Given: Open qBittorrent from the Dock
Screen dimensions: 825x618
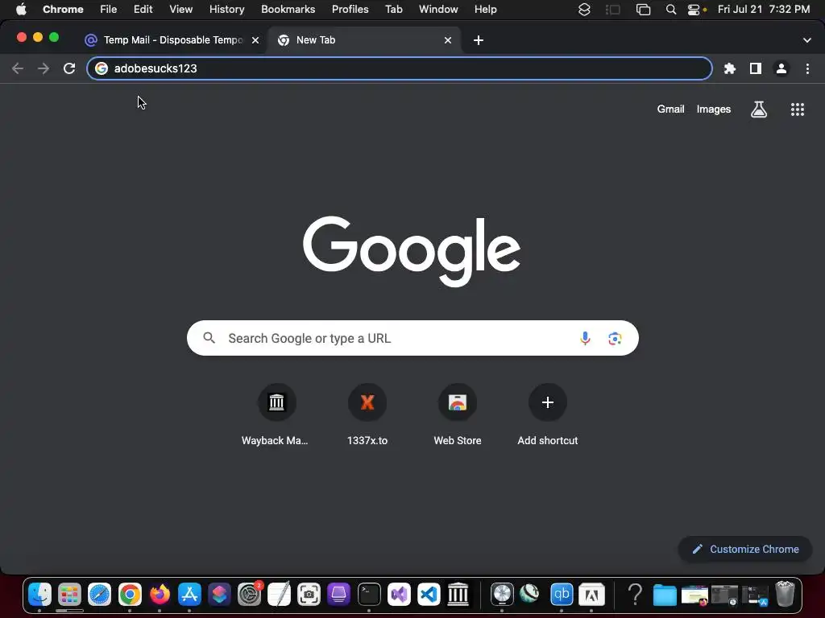Looking at the screenshot, I should pos(562,595).
